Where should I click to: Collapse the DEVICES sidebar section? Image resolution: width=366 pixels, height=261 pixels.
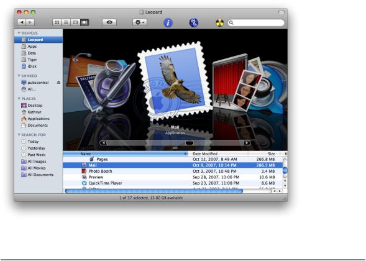19,33
